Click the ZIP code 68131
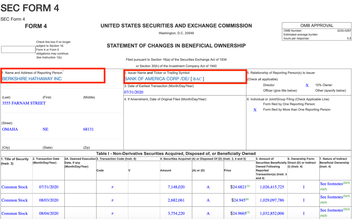 (x=88, y=129)
